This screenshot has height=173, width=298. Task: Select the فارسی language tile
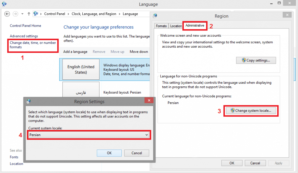(x=81, y=90)
